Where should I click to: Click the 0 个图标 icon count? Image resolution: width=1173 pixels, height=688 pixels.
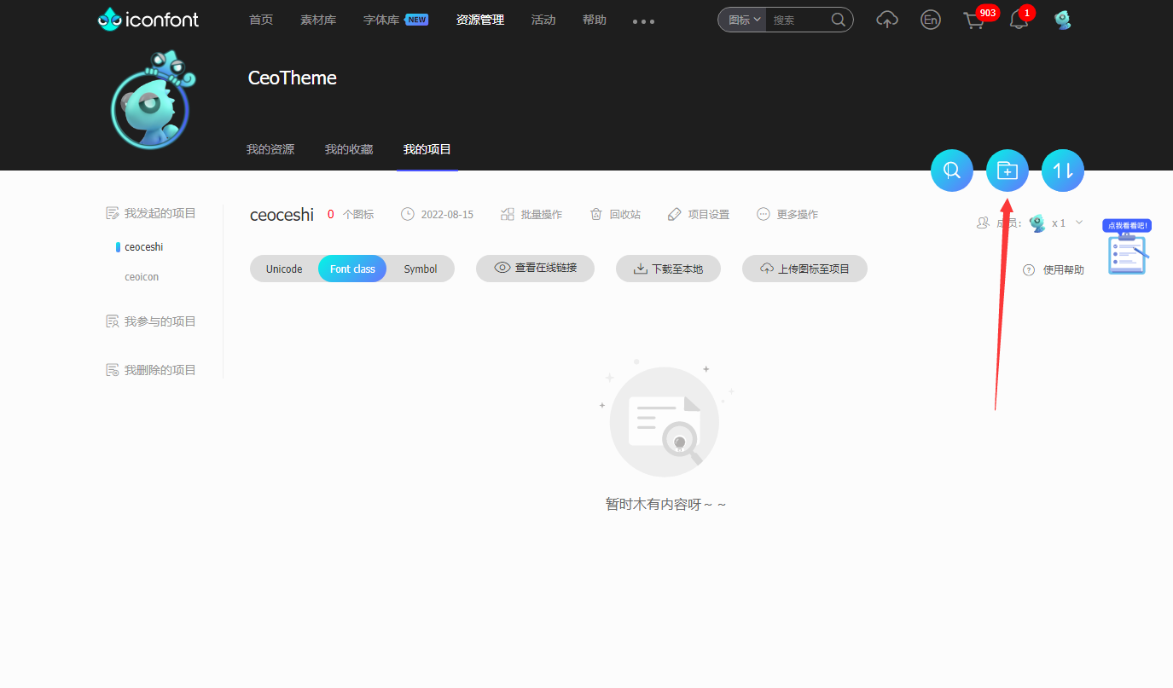[x=351, y=214]
